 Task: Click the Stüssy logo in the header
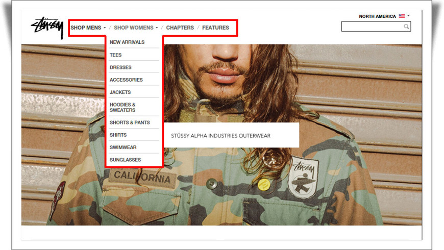click(47, 28)
